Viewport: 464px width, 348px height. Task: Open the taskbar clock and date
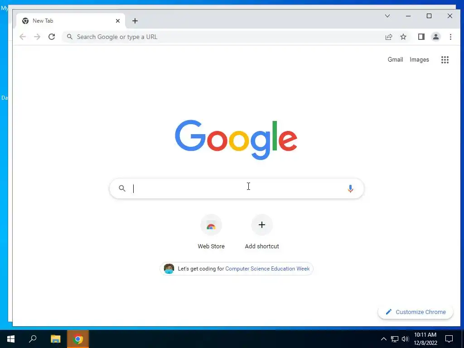pos(425,339)
